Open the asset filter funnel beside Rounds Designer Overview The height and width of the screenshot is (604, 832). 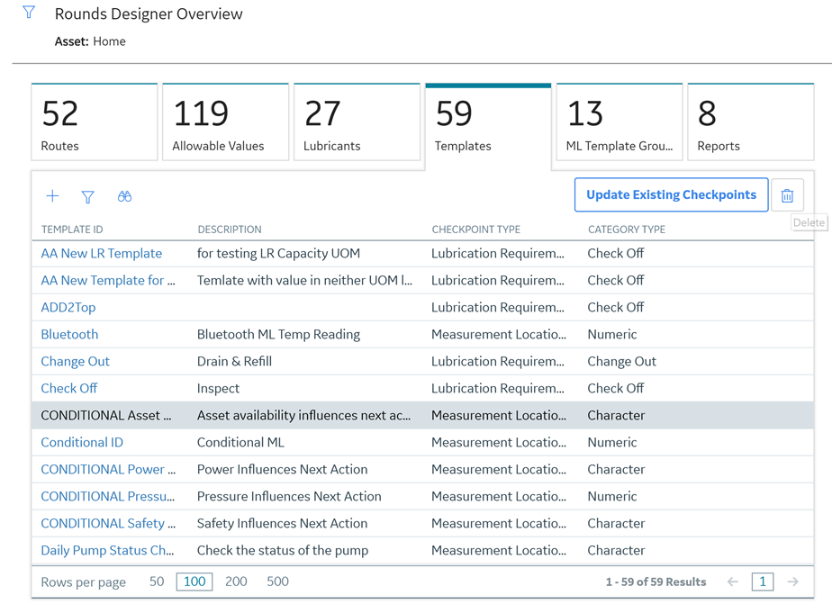coord(29,13)
